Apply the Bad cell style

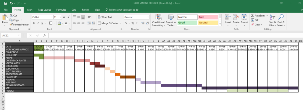pyautogui.click(x=208, y=17)
